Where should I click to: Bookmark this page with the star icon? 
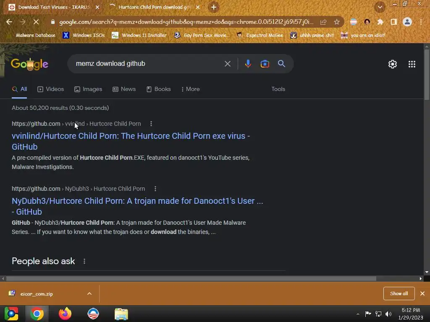(x=337, y=22)
